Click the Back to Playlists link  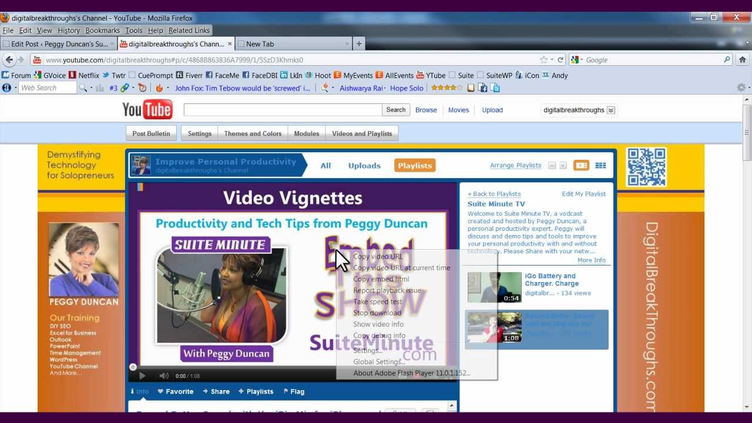point(494,194)
